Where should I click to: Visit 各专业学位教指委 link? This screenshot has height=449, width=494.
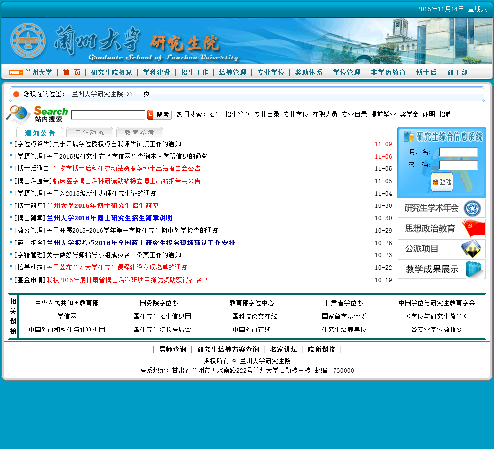point(436,329)
